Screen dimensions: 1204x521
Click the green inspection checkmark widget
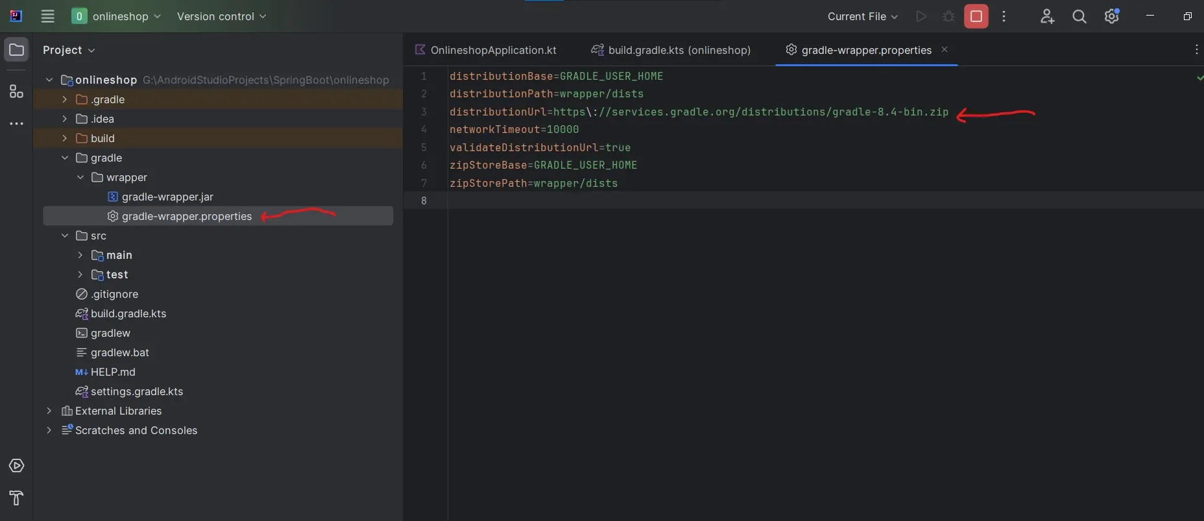tap(1199, 77)
